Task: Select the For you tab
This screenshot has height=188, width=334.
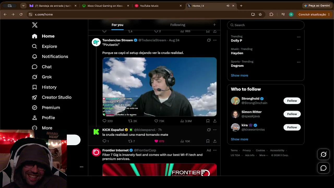Action: pyautogui.click(x=117, y=25)
